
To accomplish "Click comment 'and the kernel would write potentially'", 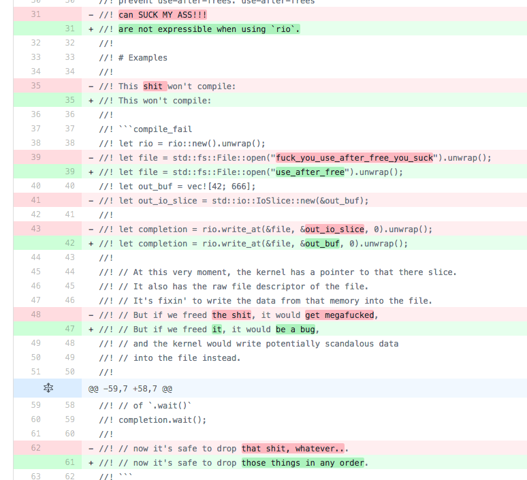I will [249, 344].
